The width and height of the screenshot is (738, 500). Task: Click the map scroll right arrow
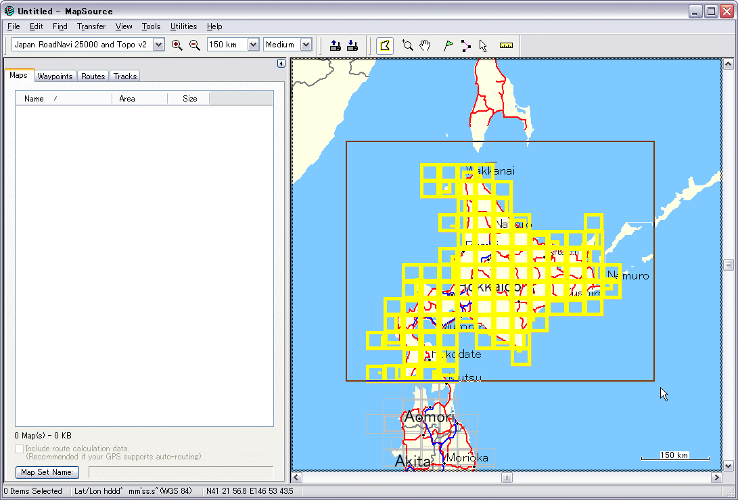[716, 478]
